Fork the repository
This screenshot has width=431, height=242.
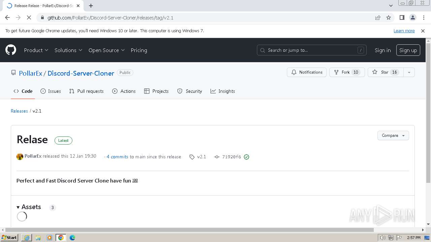tap(347, 72)
